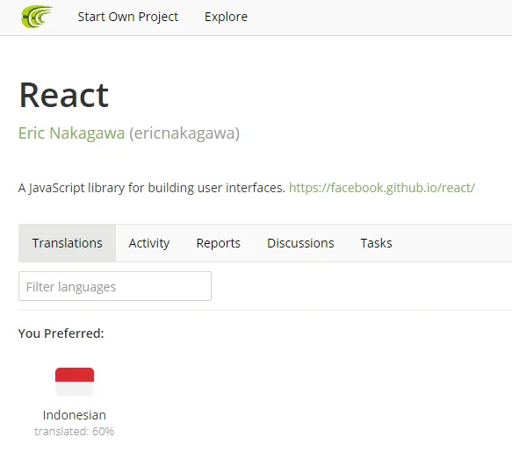Select the 'translated: 60%' text

pos(75,431)
